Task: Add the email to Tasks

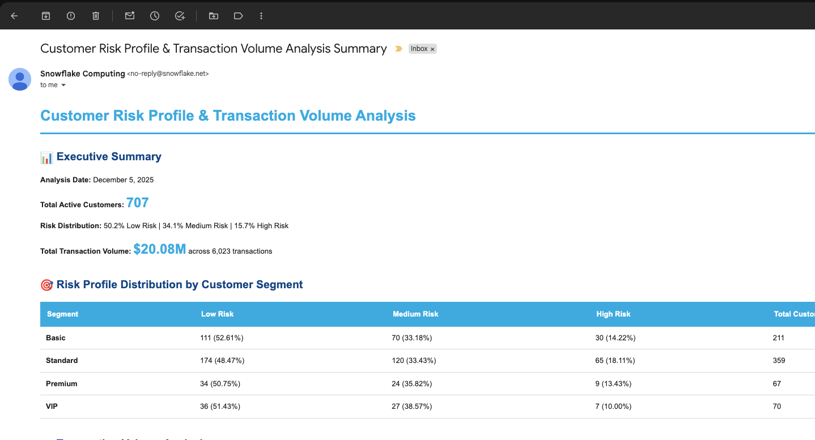Action: (180, 16)
